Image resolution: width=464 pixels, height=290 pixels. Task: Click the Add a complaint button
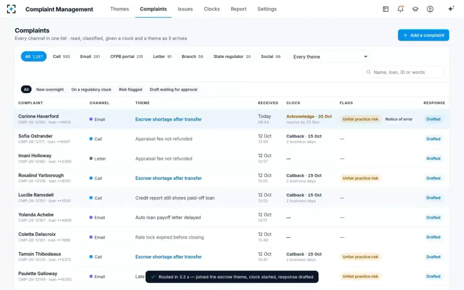click(423, 35)
